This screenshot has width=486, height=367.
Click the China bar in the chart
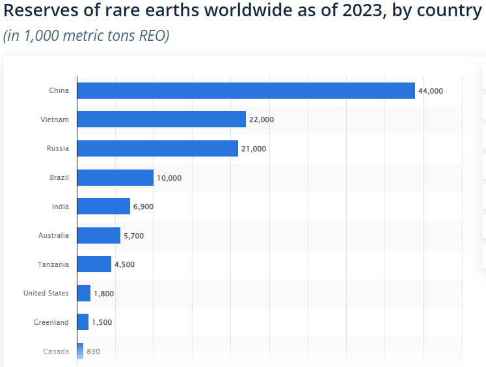click(246, 91)
